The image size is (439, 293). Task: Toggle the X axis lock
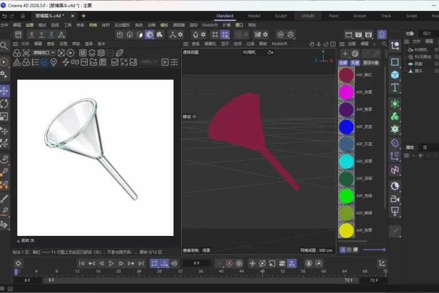click(31, 34)
